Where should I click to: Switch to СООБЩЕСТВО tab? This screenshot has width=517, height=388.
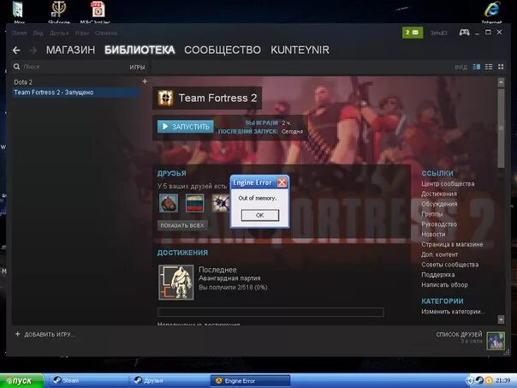[223, 51]
